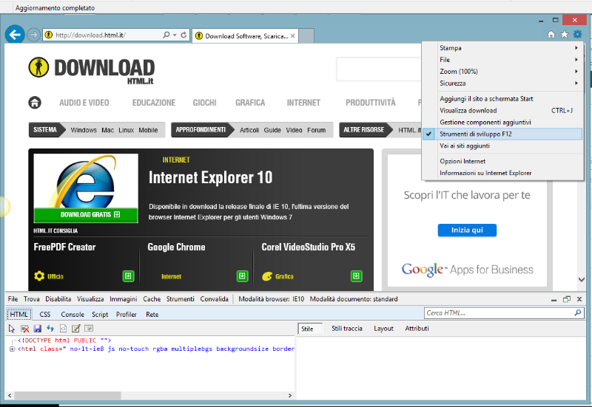Click the select element by click cursor icon

12,328
